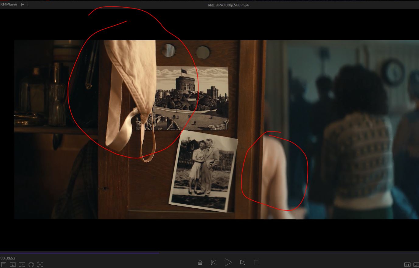Viewport: 419px width, 268px height.
Task: Click the download video icon
Action: [x=13, y=265]
